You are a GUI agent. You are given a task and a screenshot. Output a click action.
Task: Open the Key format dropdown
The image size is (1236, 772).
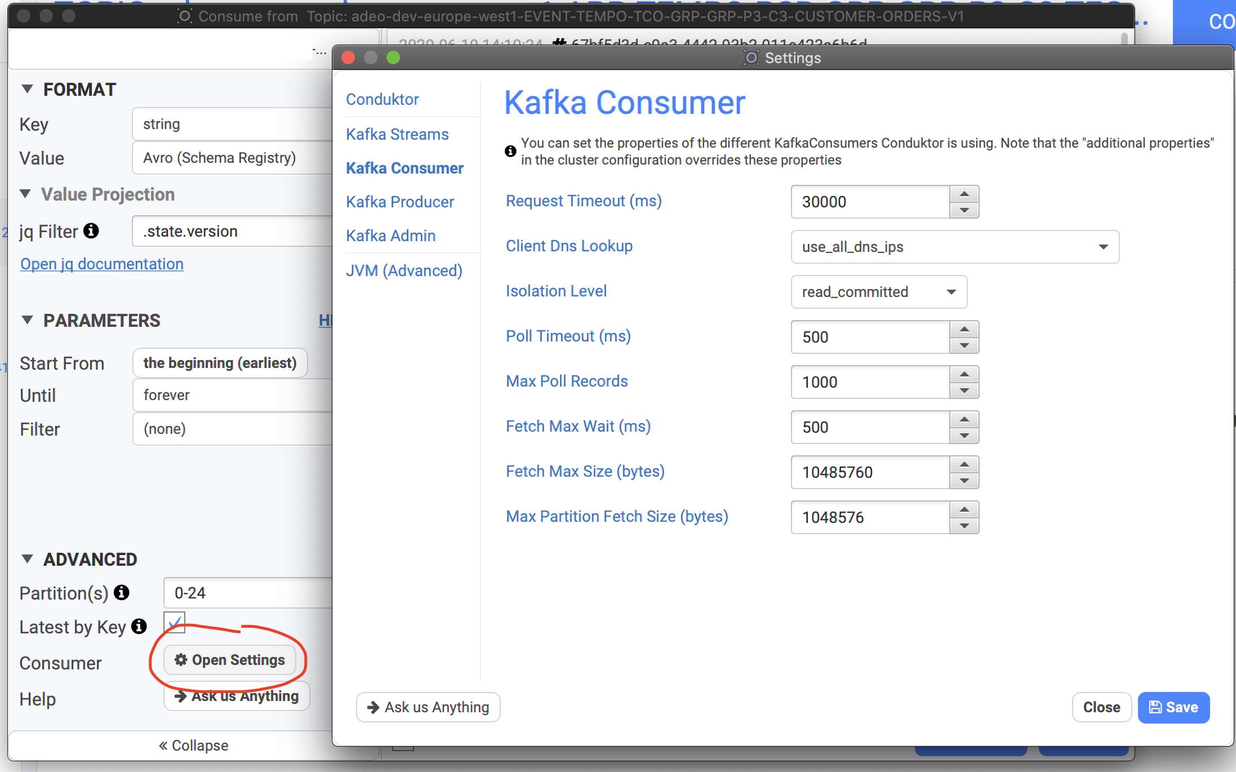coord(232,124)
